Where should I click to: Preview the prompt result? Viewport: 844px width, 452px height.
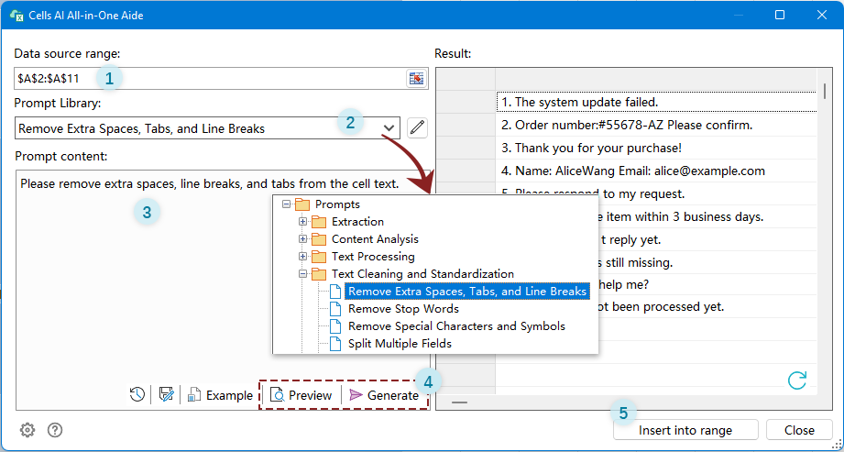301,395
